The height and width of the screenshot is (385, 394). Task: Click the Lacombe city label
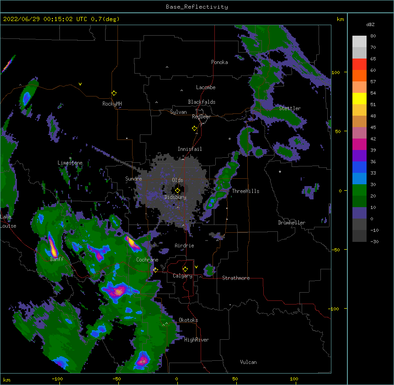pos(206,87)
